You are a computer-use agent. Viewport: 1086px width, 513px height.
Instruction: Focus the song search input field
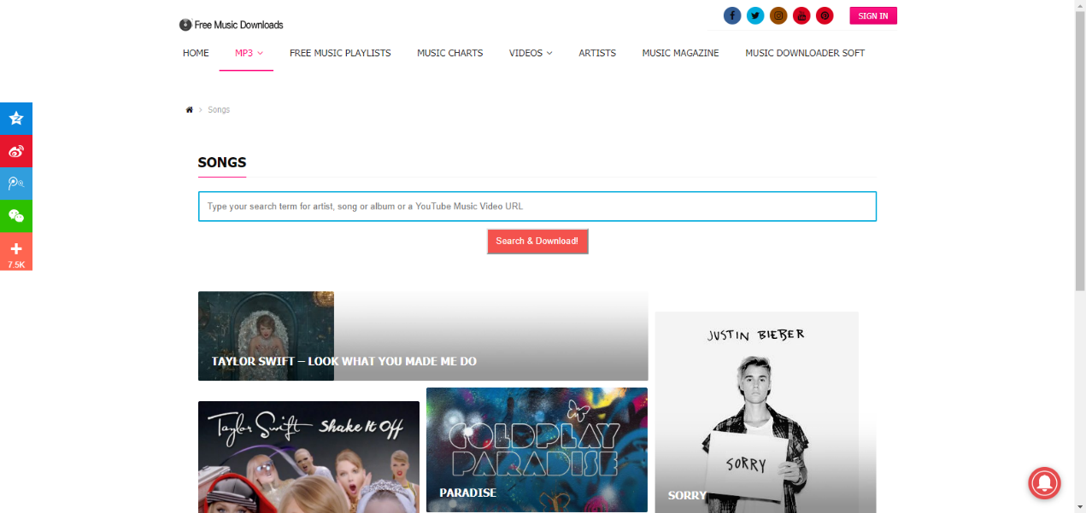tap(537, 207)
